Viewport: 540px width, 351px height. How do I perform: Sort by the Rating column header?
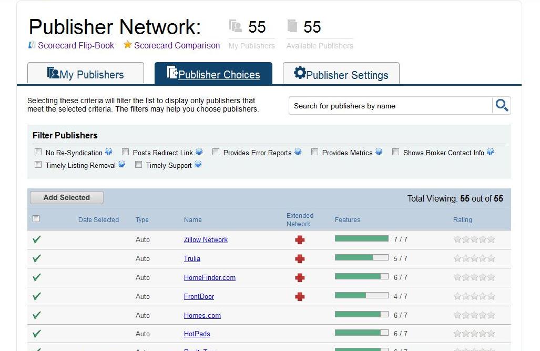point(463,219)
